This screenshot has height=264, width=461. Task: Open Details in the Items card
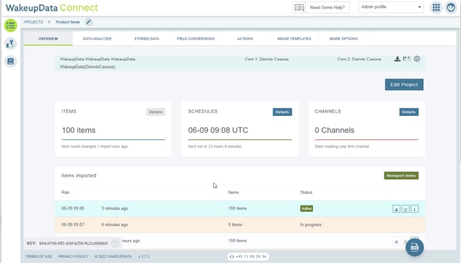click(x=156, y=112)
